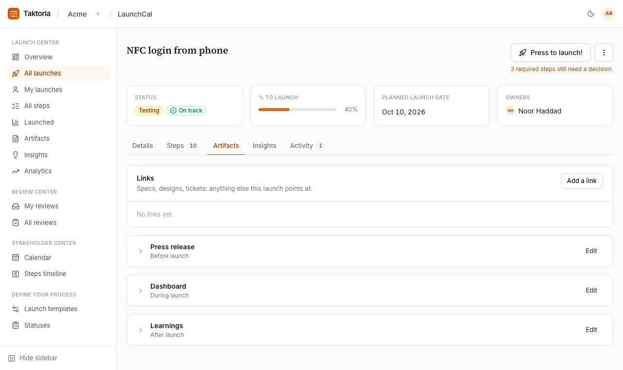Open the Activity tab
The width and height of the screenshot is (623, 370).
click(307, 146)
